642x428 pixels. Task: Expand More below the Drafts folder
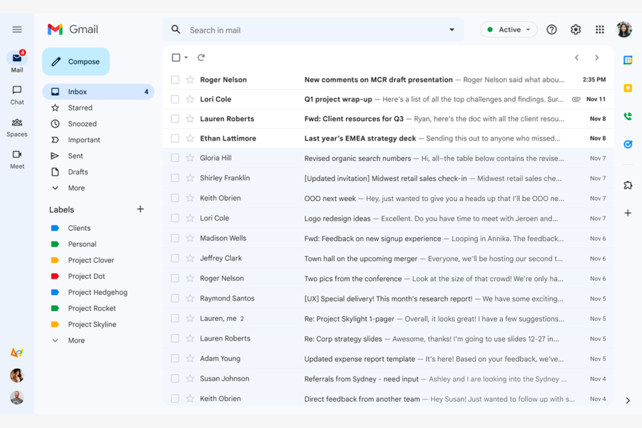(x=76, y=188)
